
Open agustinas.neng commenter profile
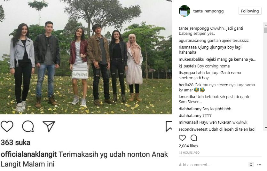pyautogui.click(x=192, y=41)
